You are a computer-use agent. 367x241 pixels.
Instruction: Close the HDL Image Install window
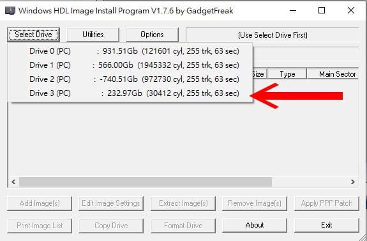pos(351,11)
